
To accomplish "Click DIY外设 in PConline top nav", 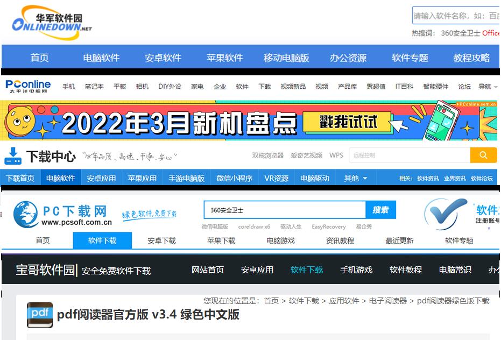I will (170, 86).
